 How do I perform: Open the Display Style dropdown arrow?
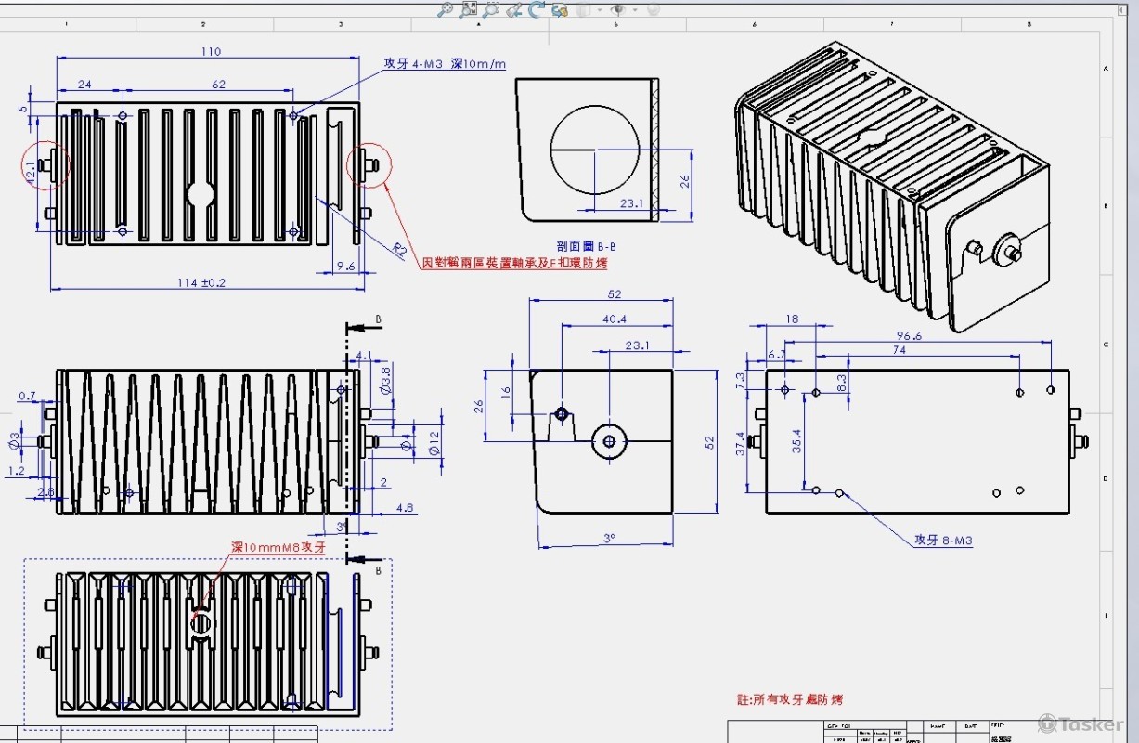pyautogui.click(x=599, y=10)
